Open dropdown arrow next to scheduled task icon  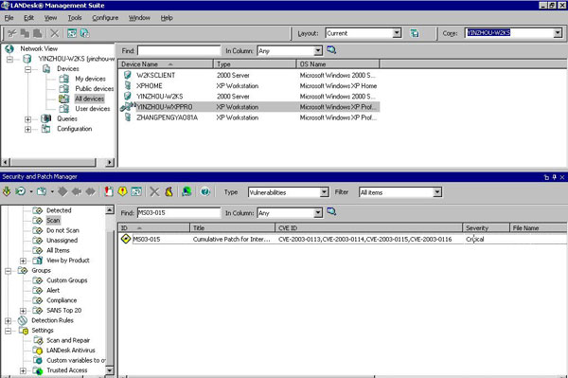31,191
